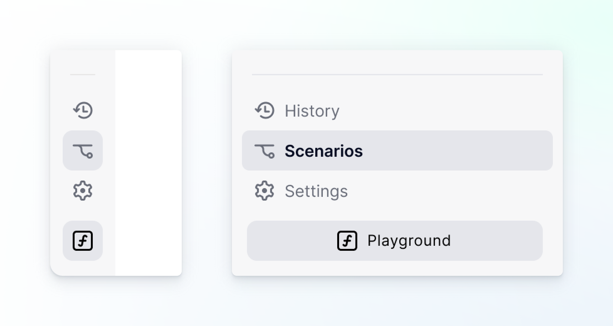This screenshot has height=326, width=613.
Task: Click clock icon beside History label
Action: click(265, 110)
